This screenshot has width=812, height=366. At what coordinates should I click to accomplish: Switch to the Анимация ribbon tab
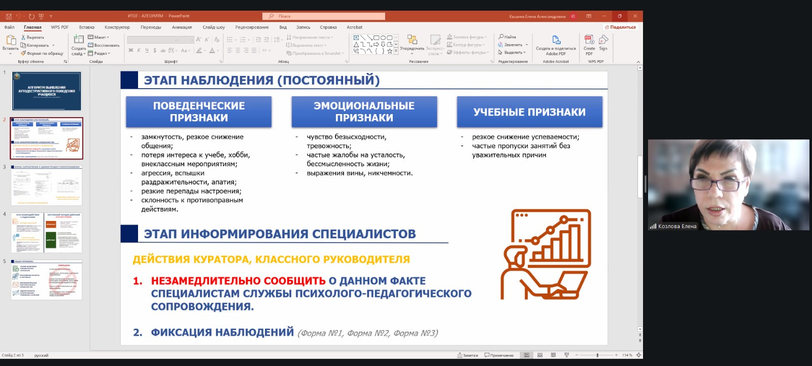pyautogui.click(x=182, y=27)
